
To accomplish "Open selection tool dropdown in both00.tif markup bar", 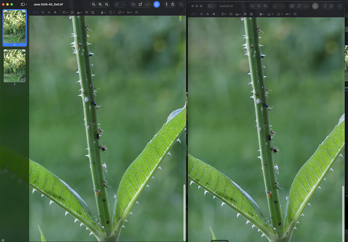I will pyautogui.click(x=194, y=14).
